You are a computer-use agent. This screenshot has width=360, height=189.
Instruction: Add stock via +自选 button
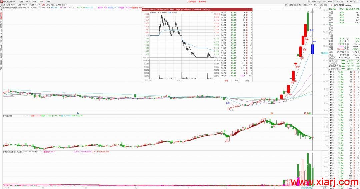[321, 5]
